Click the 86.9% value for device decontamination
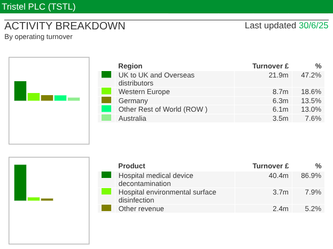 pos(311,175)
